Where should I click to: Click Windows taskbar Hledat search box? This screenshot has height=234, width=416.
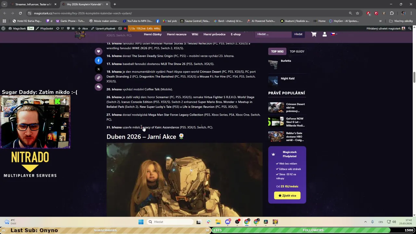170,222
